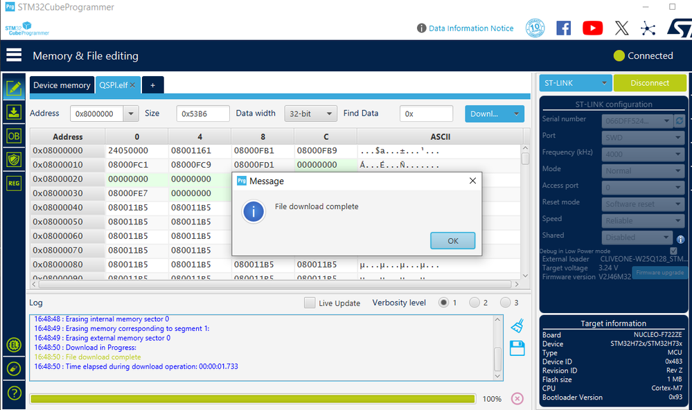Image resolution: width=692 pixels, height=410 pixels.
Task: Open the Access port dropdown
Action: point(643,188)
